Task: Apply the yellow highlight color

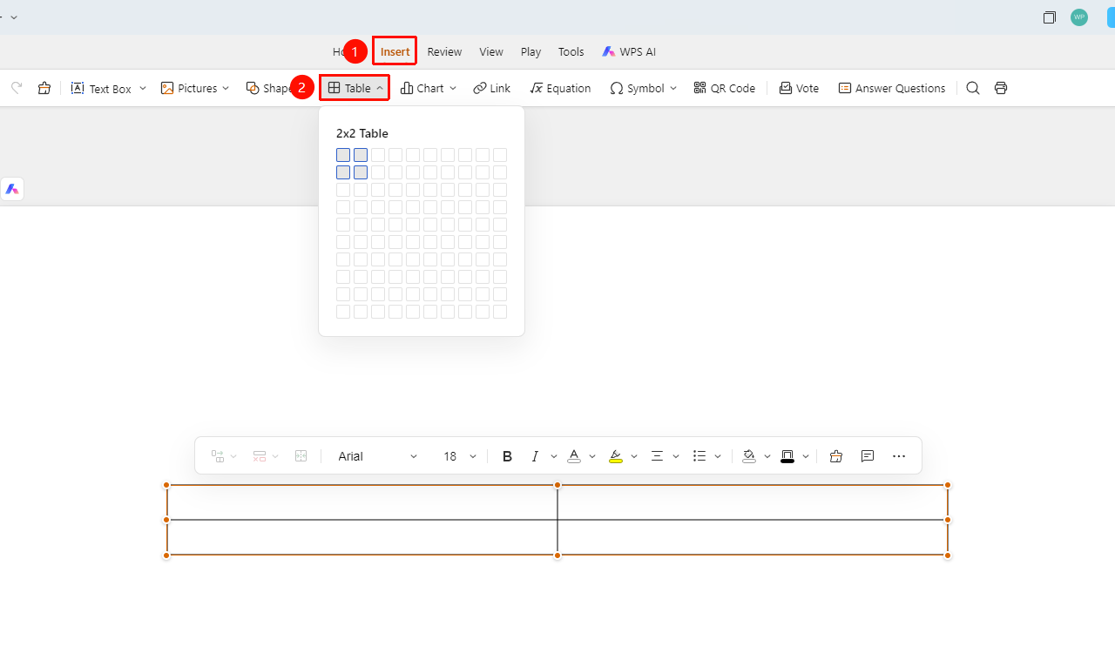Action: (616, 456)
